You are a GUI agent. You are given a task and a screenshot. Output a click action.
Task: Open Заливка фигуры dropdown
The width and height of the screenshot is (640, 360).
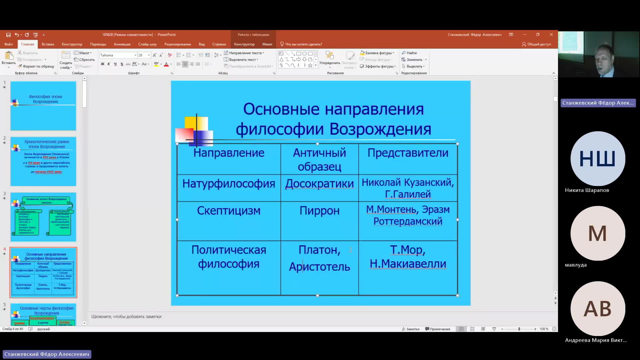(377, 53)
